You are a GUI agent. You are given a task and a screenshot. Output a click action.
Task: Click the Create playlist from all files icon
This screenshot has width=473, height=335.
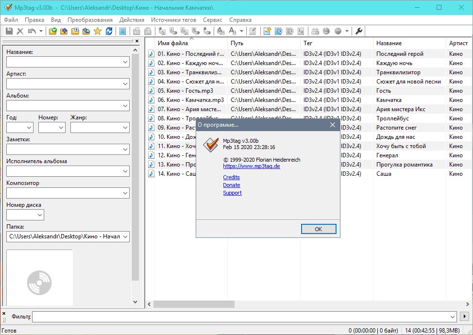pyautogui.click(x=278, y=31)
